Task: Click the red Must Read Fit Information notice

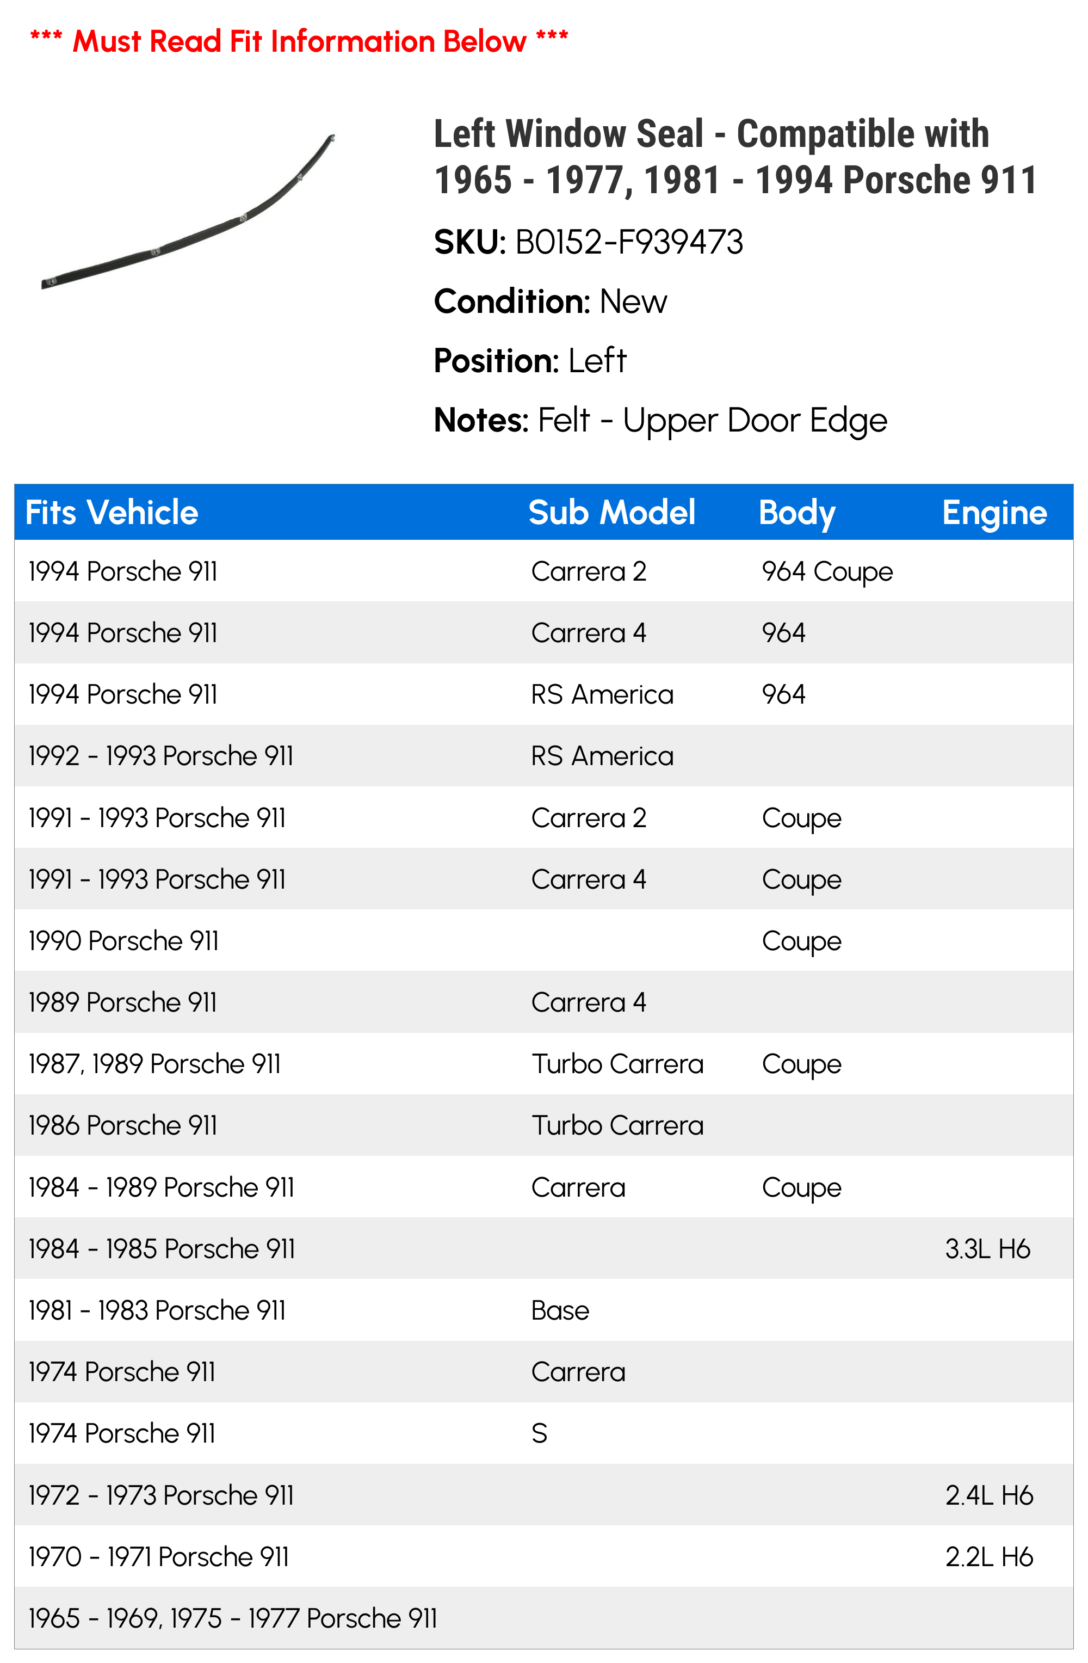Action: click(x=299, y=40)
